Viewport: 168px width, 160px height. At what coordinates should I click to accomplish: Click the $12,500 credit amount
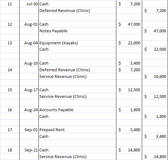[155, 96]
